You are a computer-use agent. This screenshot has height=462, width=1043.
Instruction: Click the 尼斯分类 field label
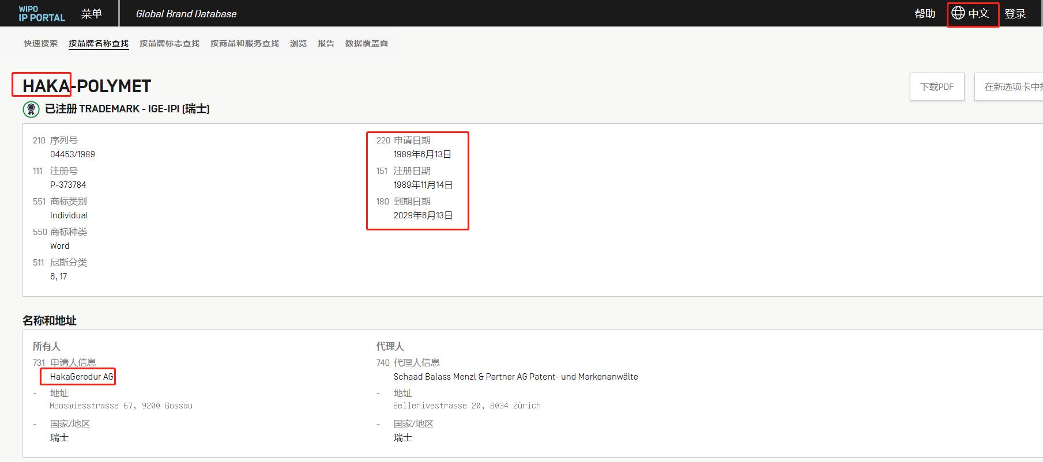coord(69,263)
